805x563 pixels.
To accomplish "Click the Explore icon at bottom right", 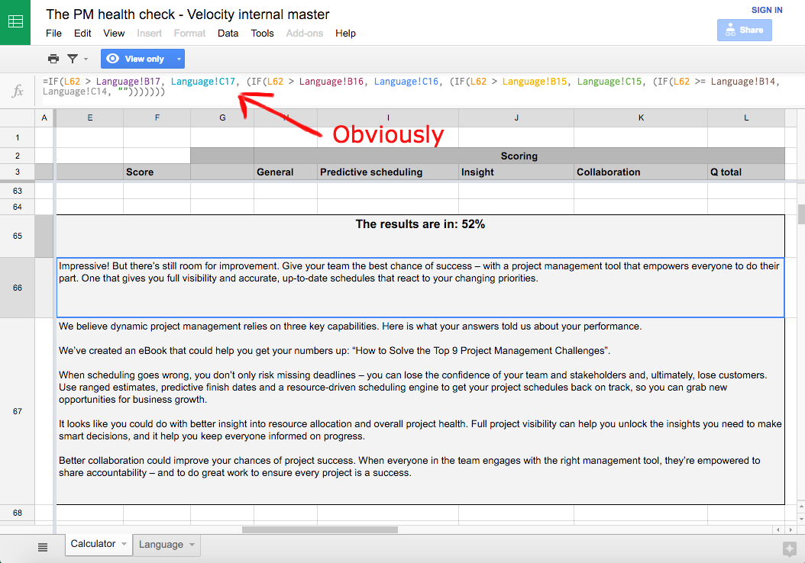I will click(790, 549).
